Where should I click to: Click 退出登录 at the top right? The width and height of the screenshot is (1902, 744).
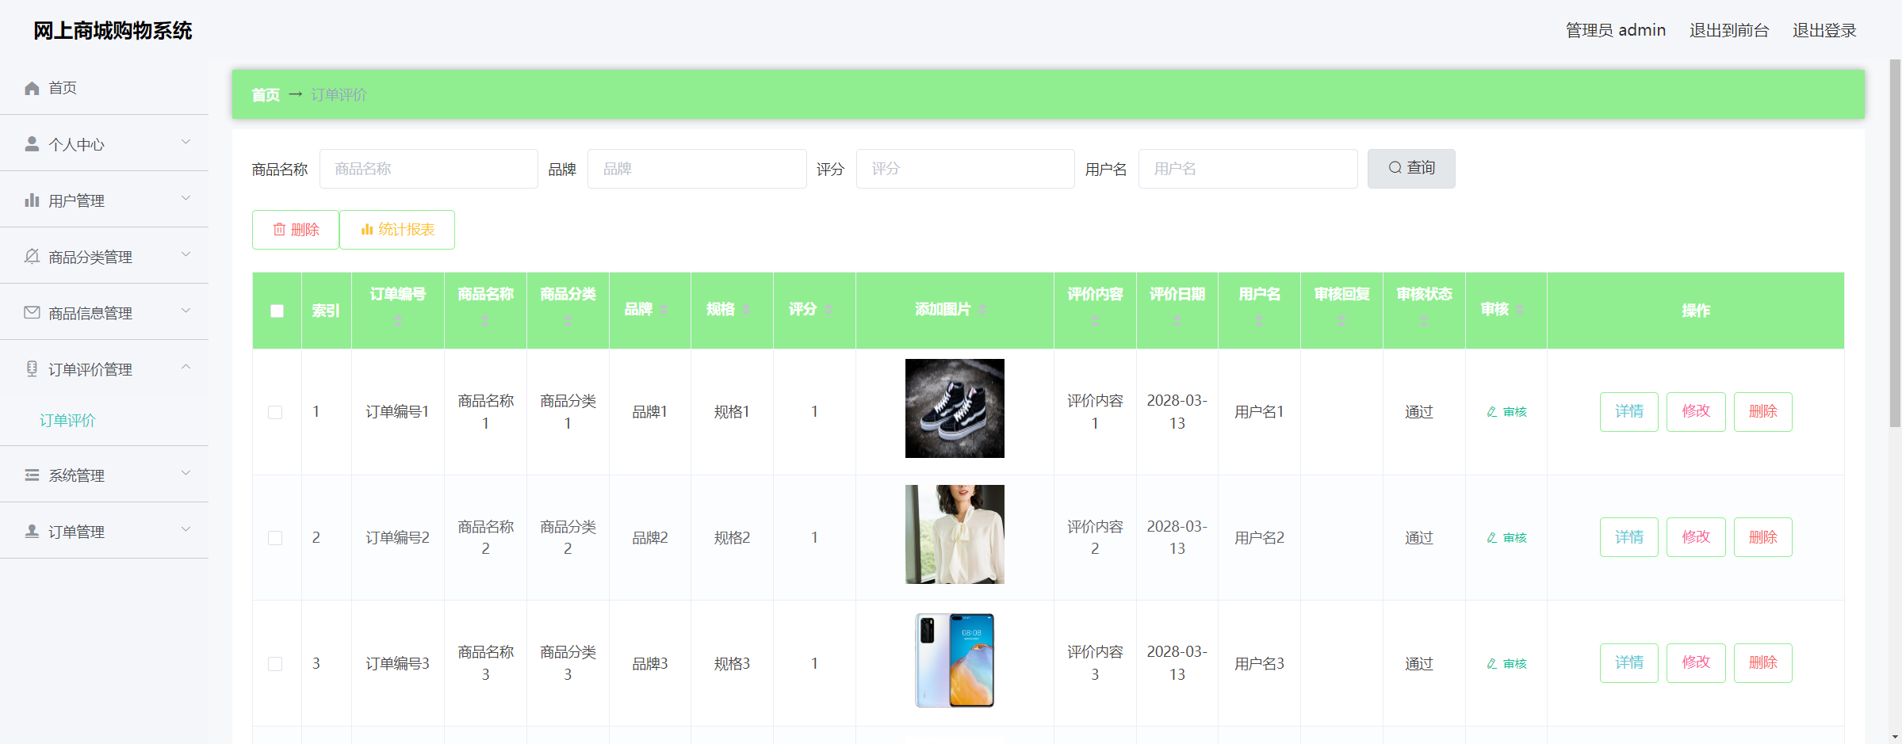click(x=1825, y=30)
